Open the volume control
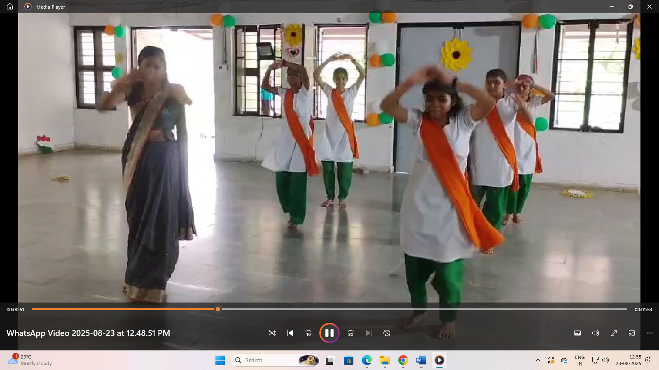The height and width of the screenshot is (370, 659). pyautogui.click(x=596, y=333)
